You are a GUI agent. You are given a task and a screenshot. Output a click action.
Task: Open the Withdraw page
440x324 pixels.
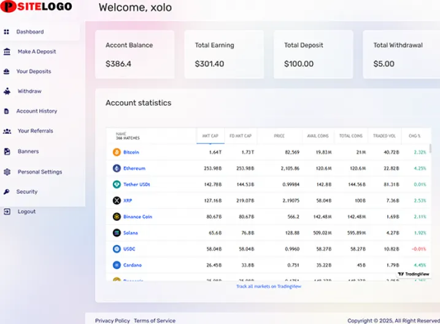29,91
